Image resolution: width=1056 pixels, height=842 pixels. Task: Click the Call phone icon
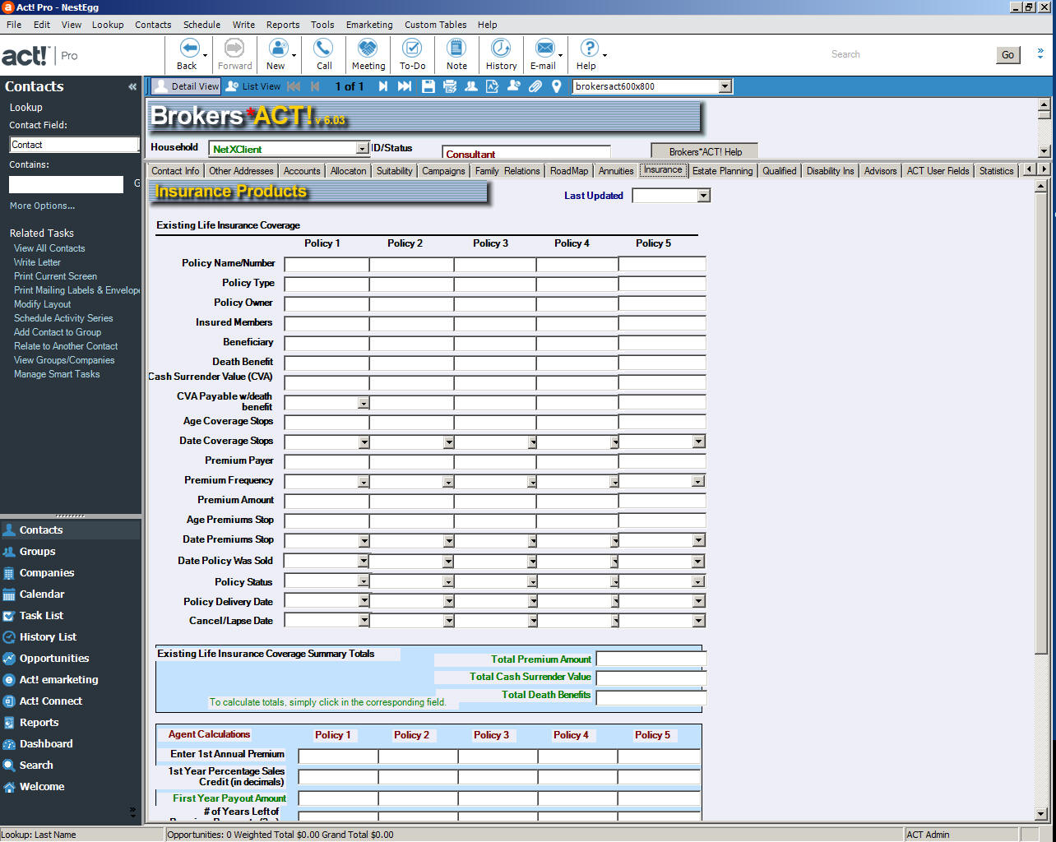324,48
